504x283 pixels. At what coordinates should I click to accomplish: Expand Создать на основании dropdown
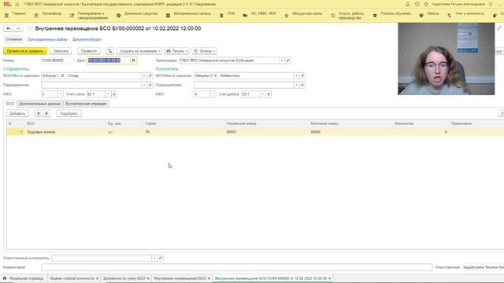point(139,51)
